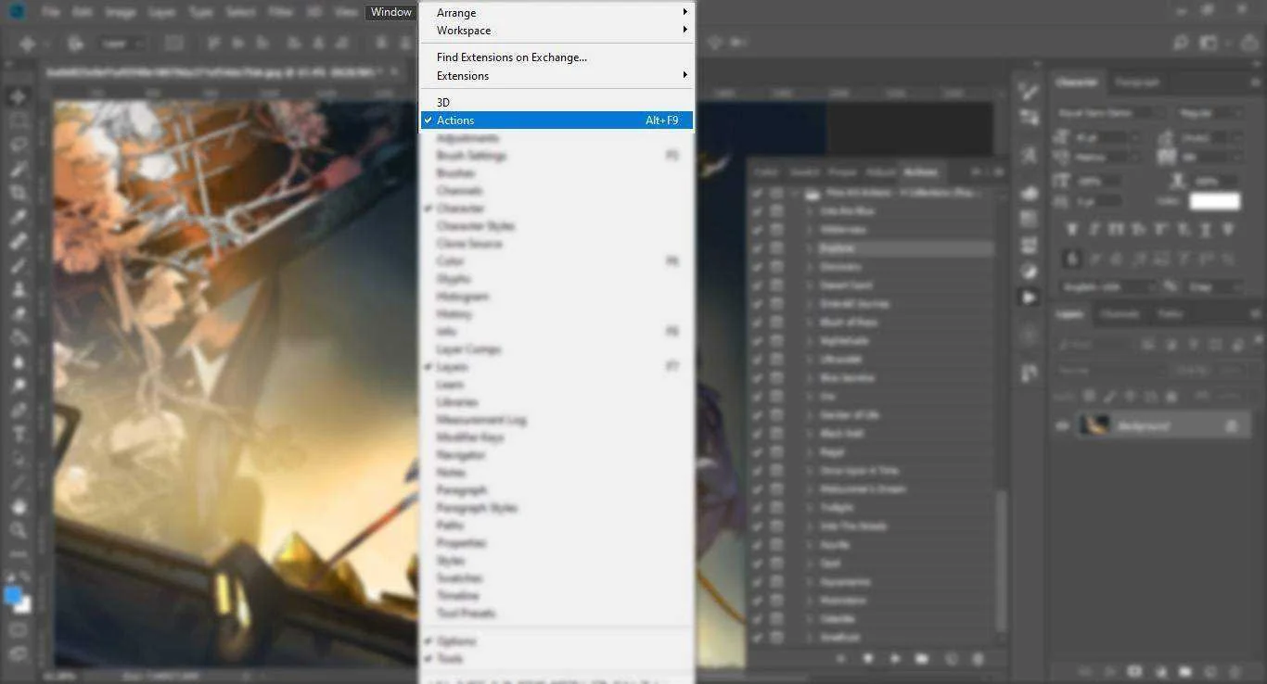
Task: Choose Navigator in the Window menu
Action: click(x=557, y=455)
